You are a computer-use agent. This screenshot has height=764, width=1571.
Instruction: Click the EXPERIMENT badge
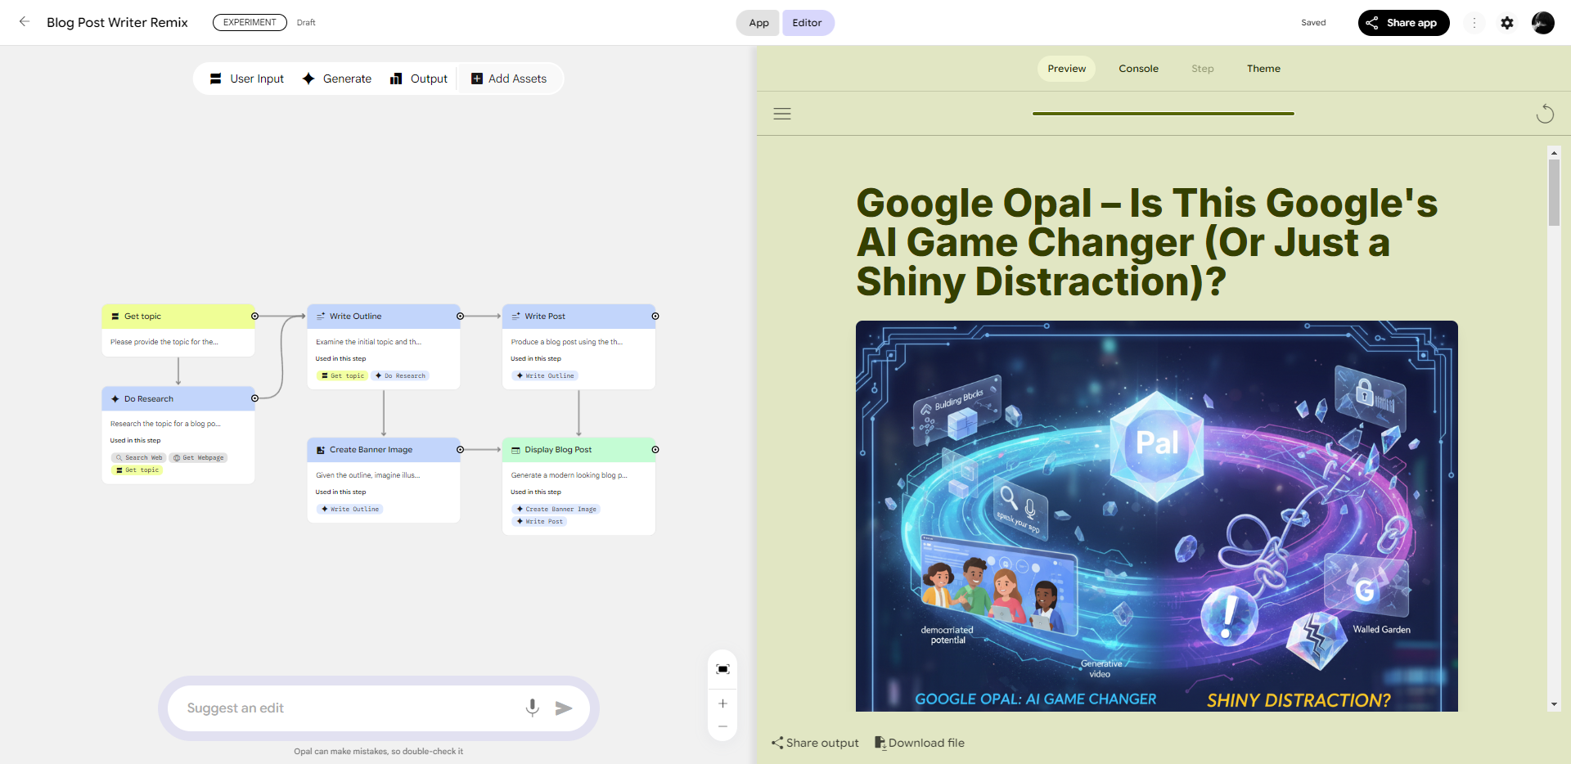pos(250,22)
